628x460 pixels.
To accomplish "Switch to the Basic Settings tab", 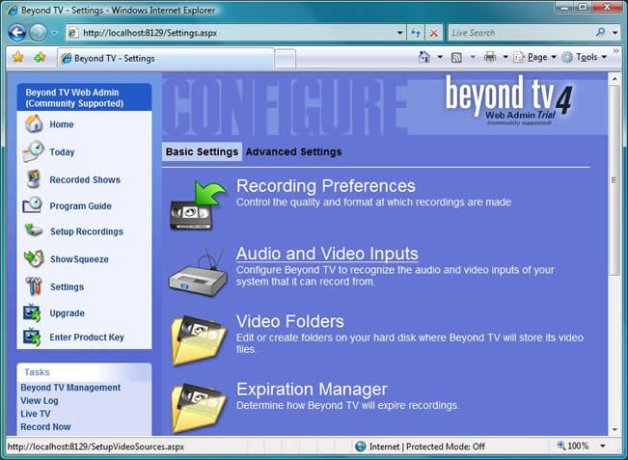I will coord(202,151).
